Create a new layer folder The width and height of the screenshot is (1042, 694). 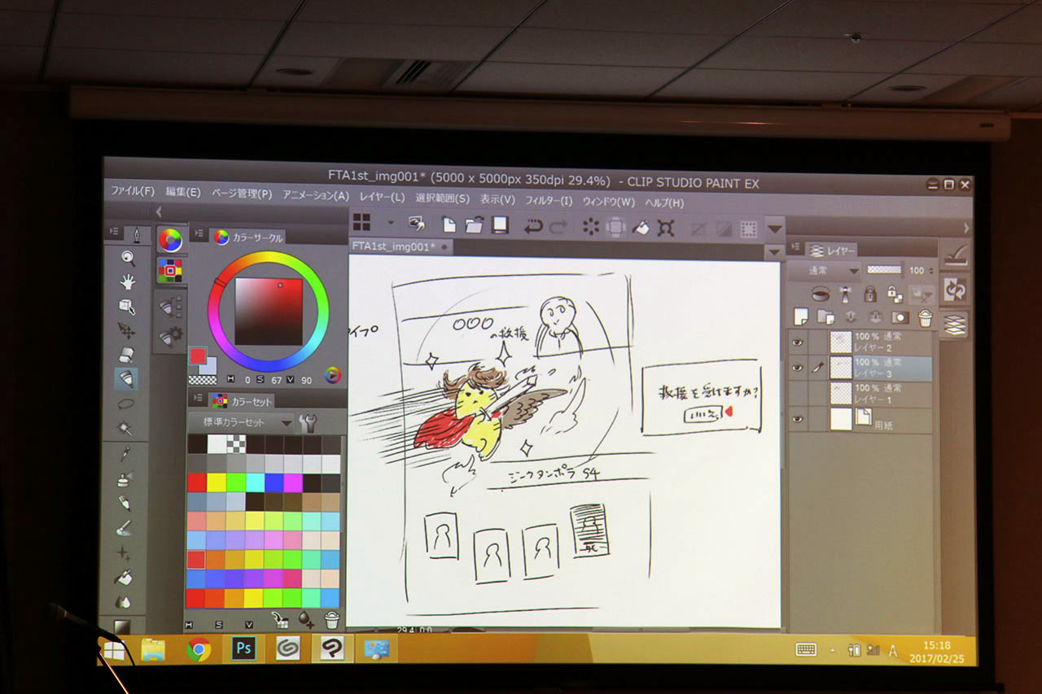coord(825,316)
